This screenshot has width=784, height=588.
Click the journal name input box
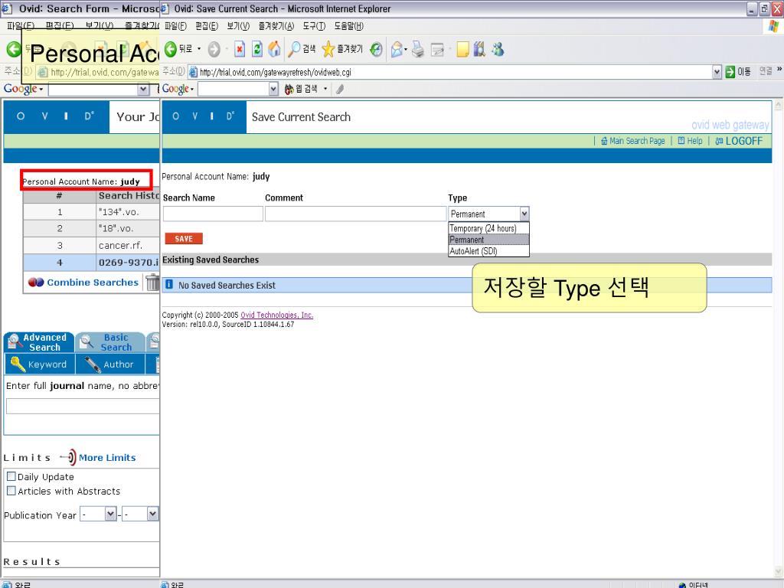[83, 406]
